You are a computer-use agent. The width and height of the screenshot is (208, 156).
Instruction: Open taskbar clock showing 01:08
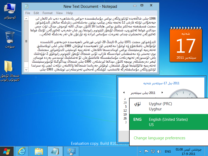(188, 152)
